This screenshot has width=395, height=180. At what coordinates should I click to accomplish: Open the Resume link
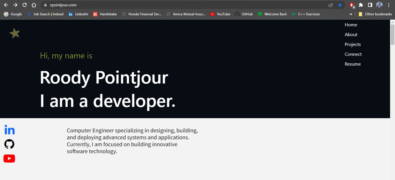click(352, 64)
